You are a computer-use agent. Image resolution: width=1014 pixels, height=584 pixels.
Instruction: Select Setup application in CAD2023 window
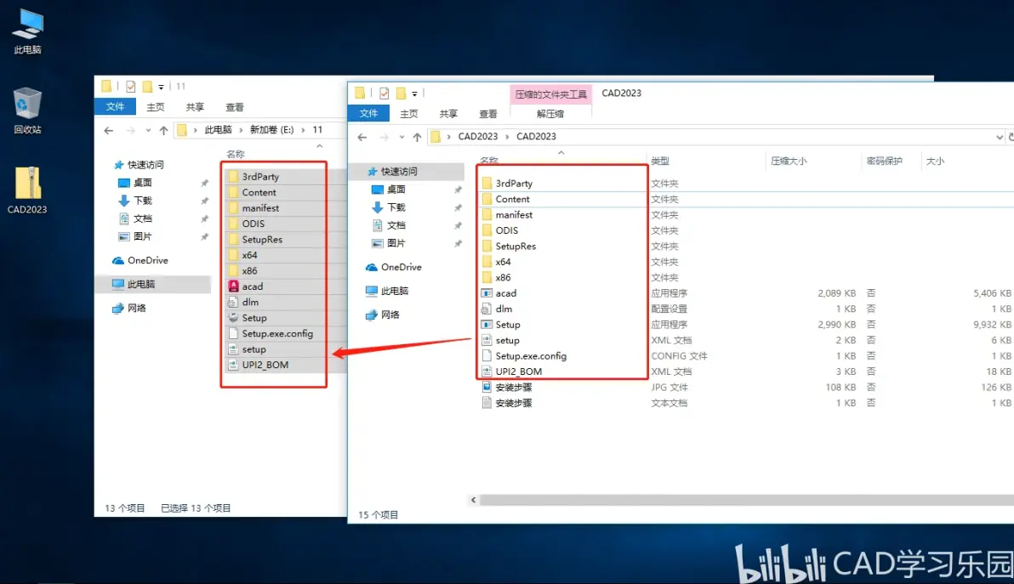(508, 324)
